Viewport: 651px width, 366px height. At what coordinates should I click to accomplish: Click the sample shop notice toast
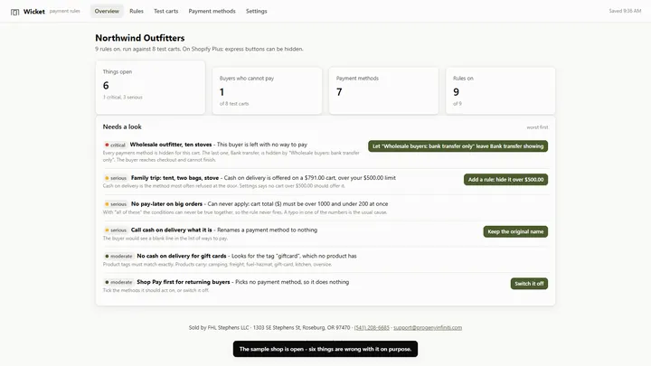click(325, 349)
